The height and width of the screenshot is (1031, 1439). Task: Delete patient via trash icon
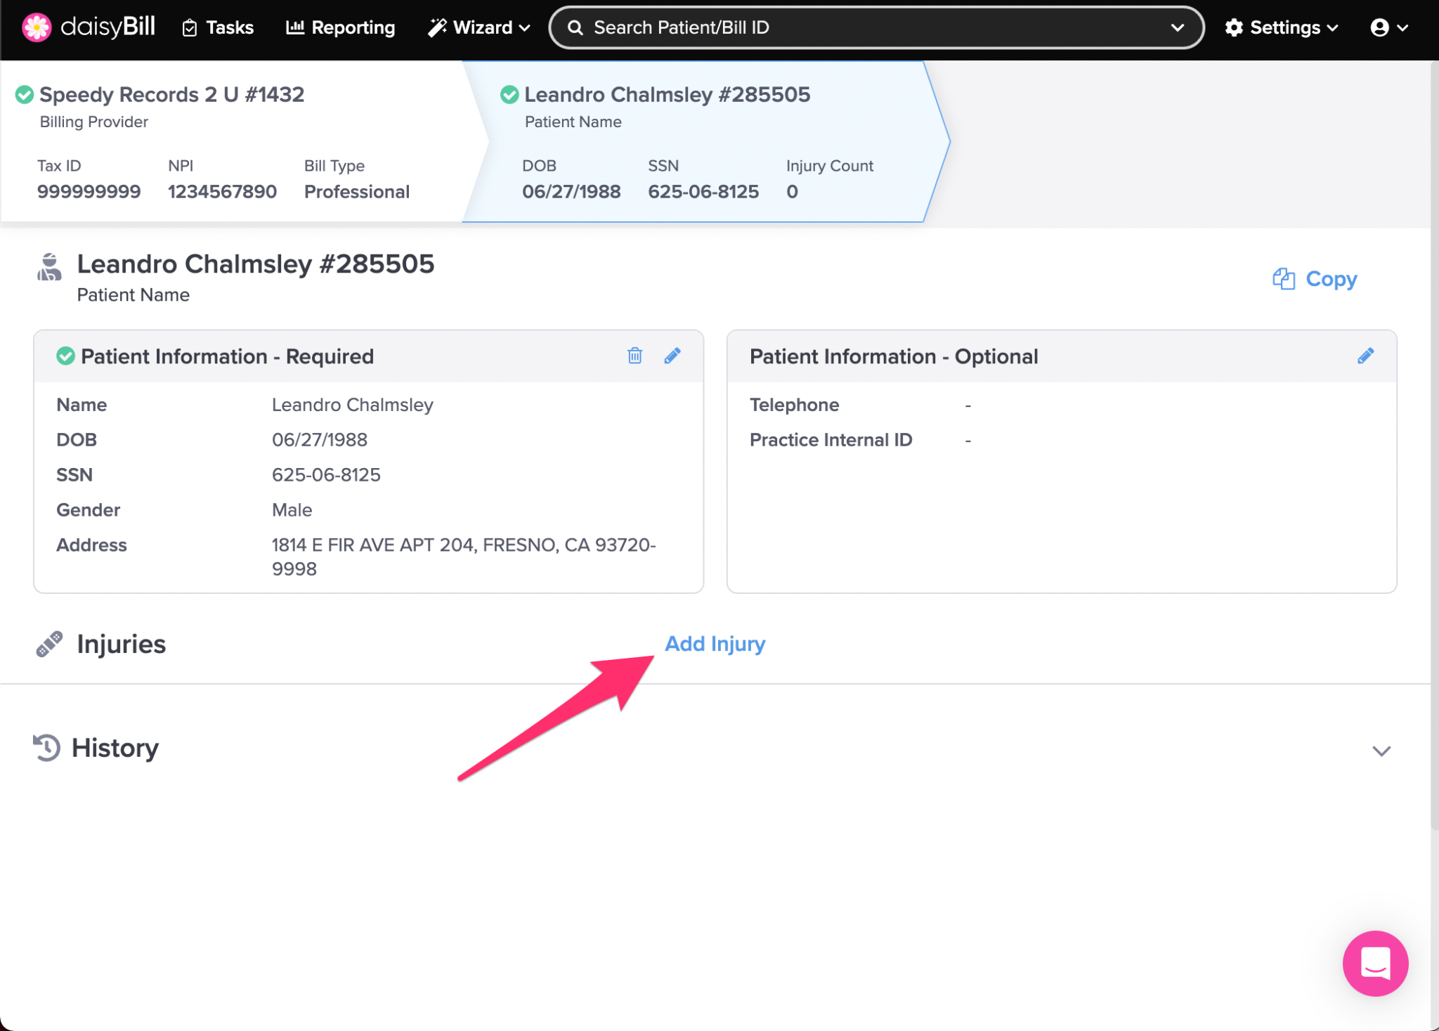(634, 356)
